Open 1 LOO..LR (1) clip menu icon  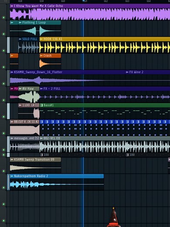[20, 105]
